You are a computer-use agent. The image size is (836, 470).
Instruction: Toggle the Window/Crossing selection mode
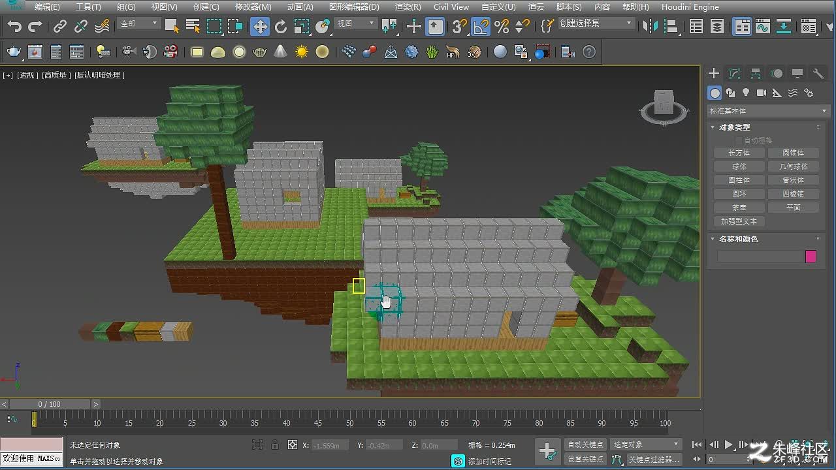235,26
